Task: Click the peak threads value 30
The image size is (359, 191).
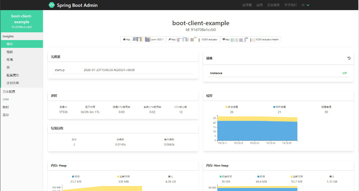Action: [x=326, y=112]
